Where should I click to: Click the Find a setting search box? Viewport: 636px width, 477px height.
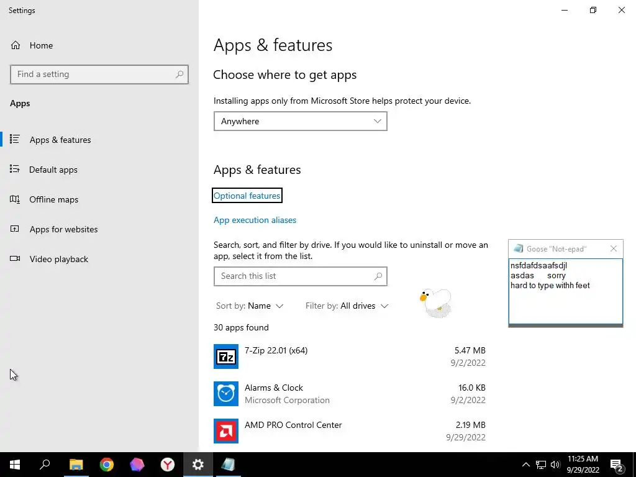pyautogui.click(x=99, y=75)
